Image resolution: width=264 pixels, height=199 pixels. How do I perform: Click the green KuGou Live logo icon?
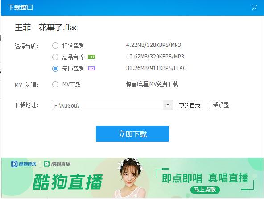[47, 164]
